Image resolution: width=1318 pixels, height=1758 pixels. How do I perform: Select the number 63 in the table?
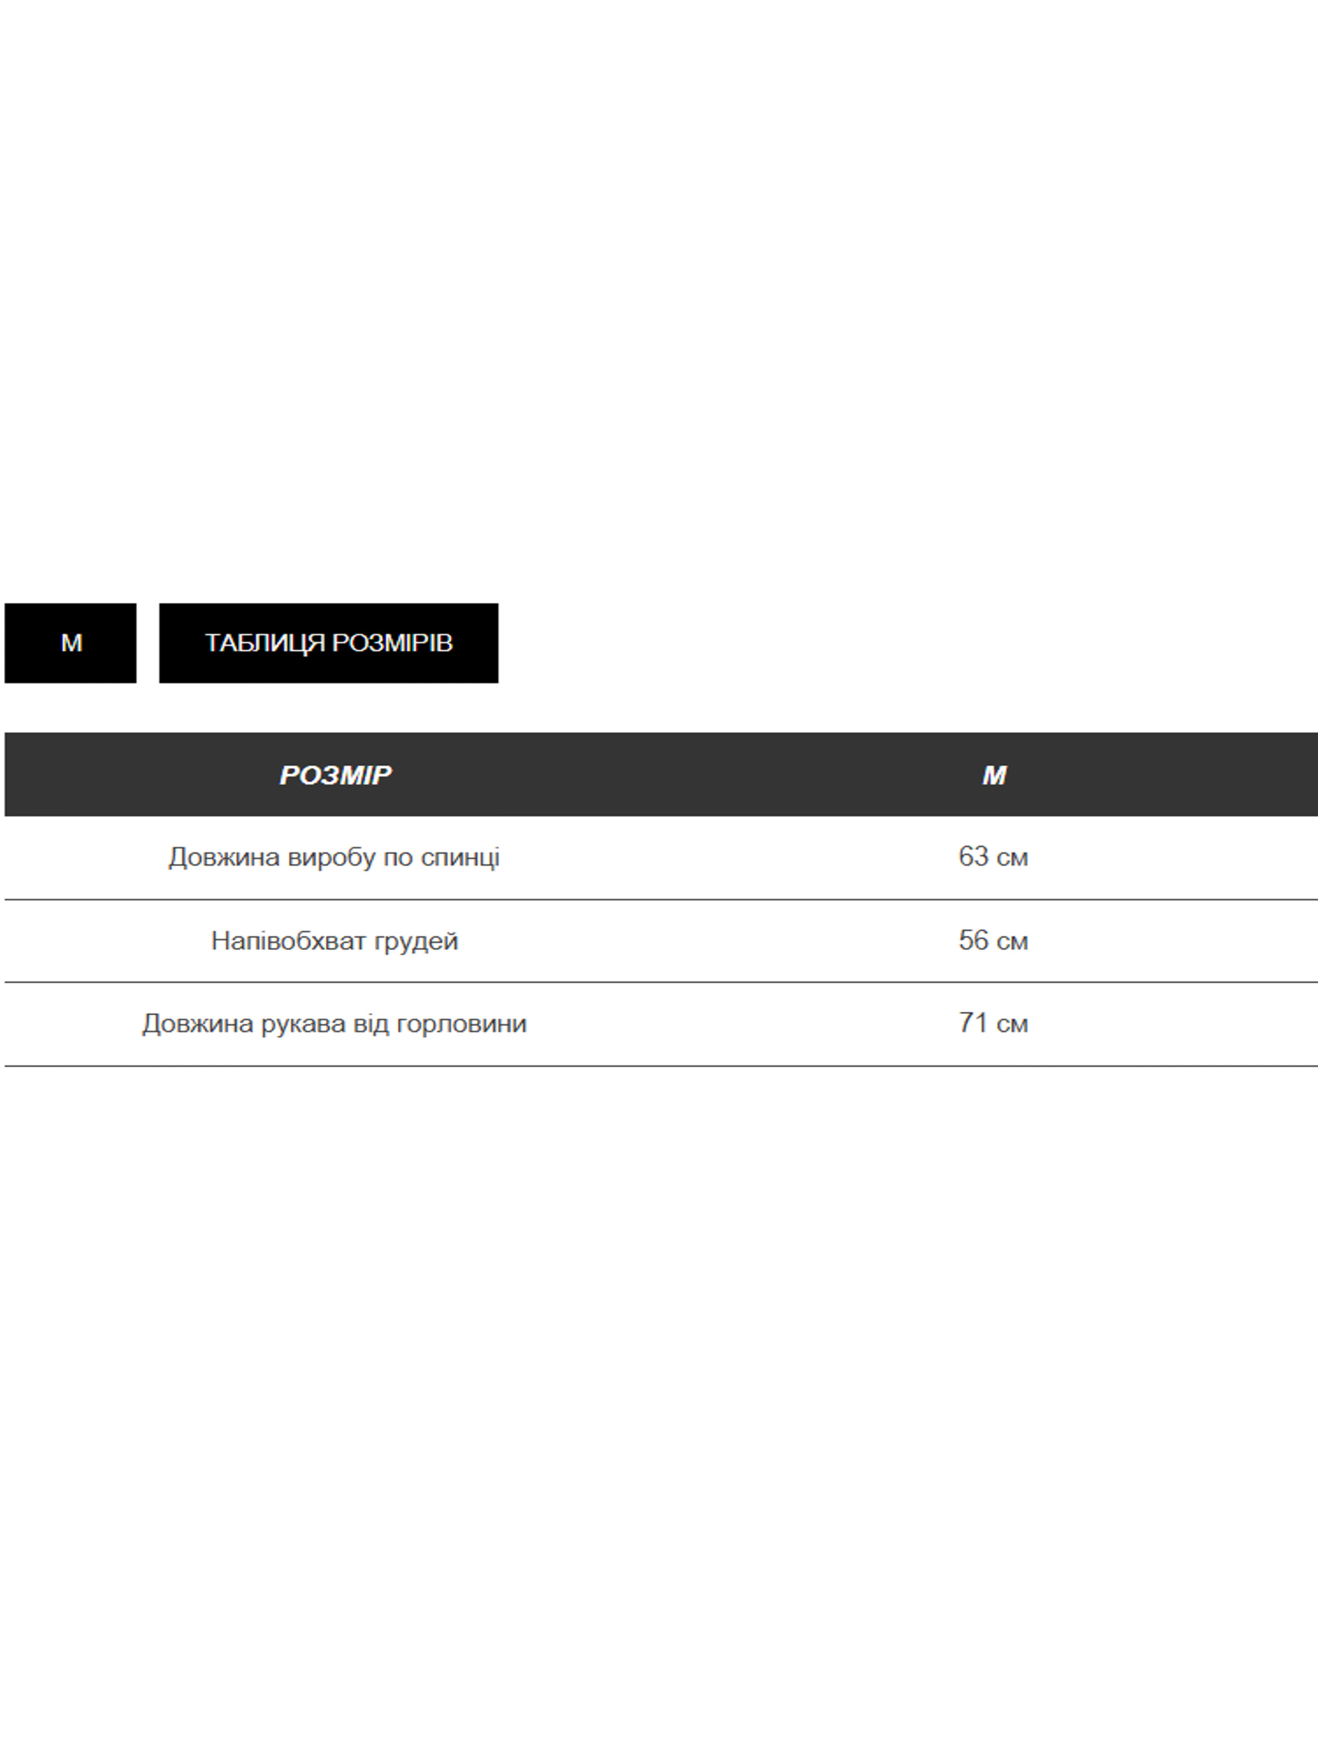[973, 857]
